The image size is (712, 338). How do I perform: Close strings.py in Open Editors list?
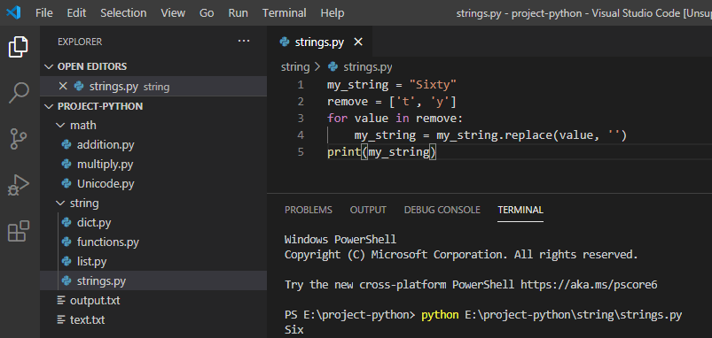63,86
